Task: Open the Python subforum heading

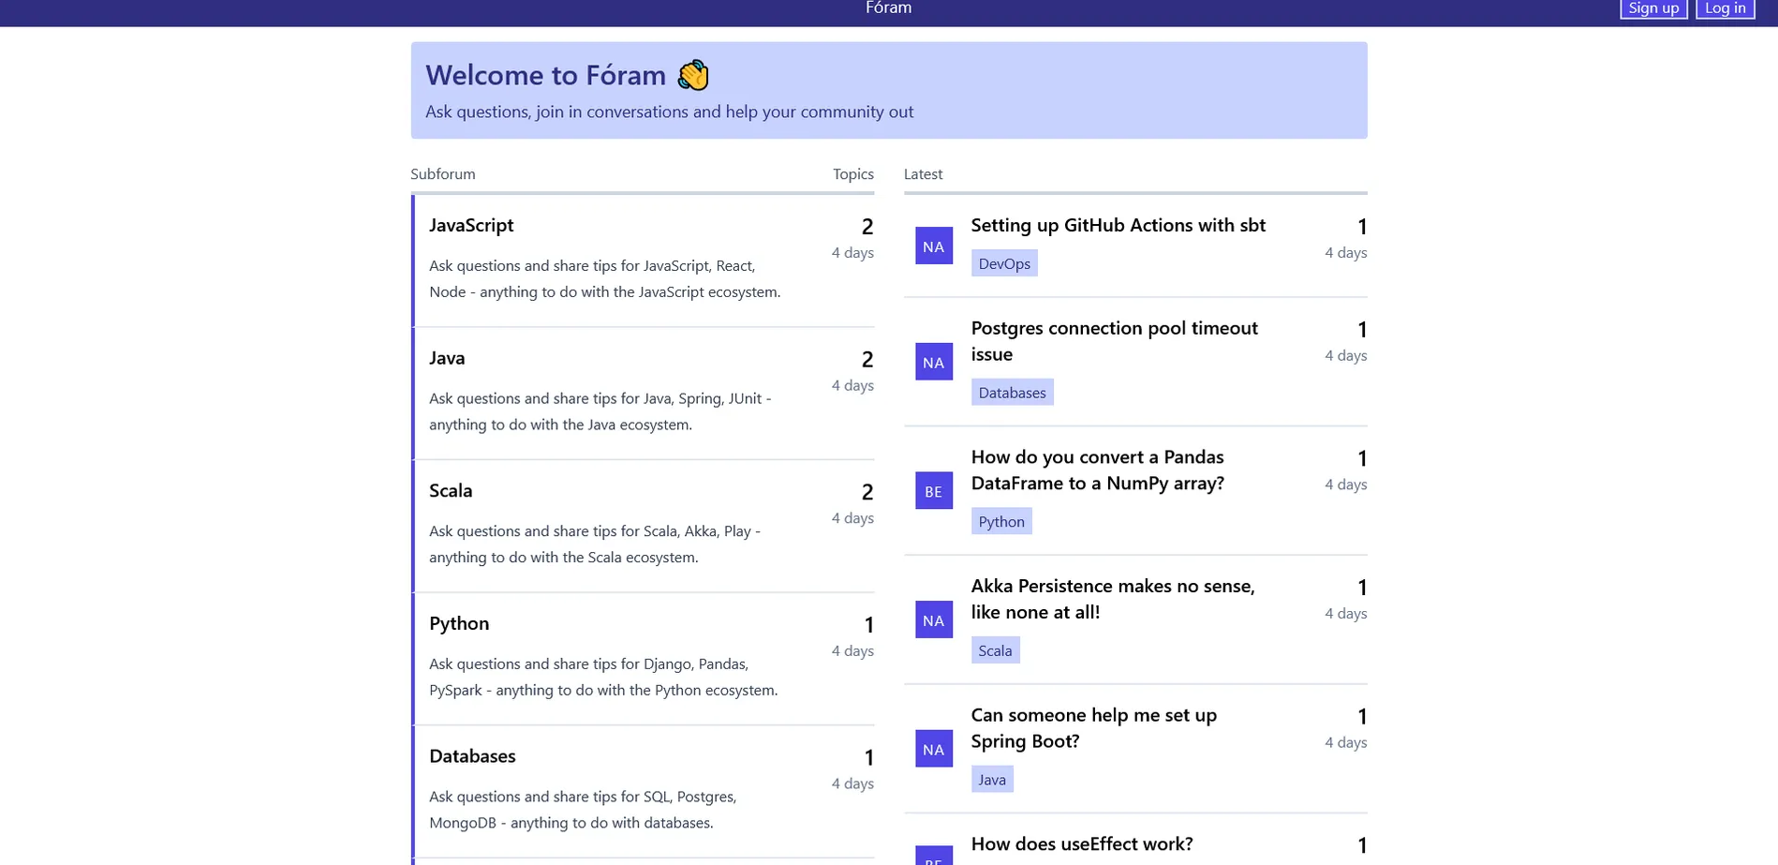Action: point(459,623)
